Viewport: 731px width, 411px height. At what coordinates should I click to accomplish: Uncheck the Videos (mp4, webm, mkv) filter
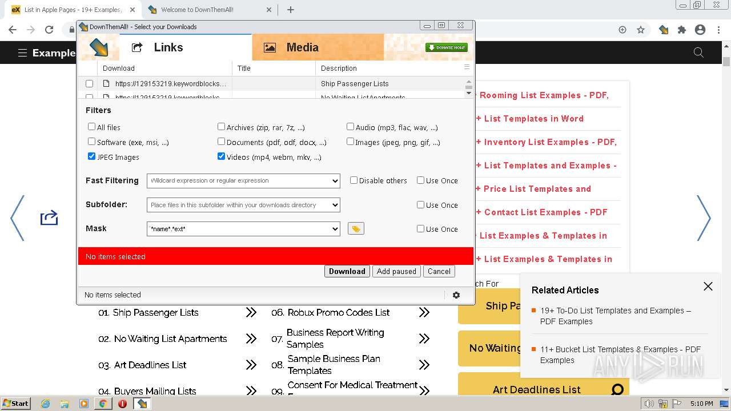pos(221,156)
